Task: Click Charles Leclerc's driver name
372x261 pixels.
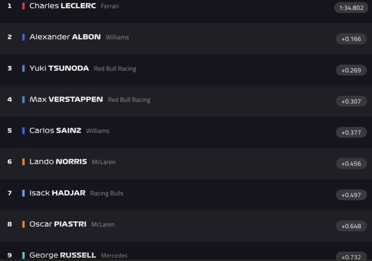Action: [x=62, y=6]
